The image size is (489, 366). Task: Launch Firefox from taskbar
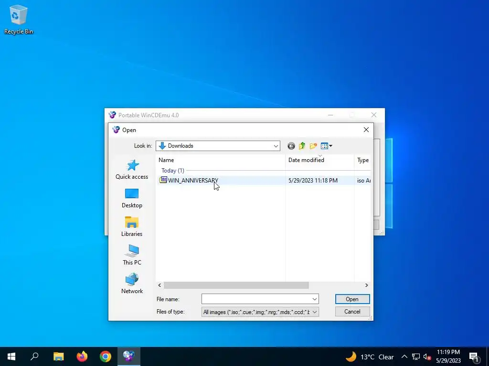point(82,356)
